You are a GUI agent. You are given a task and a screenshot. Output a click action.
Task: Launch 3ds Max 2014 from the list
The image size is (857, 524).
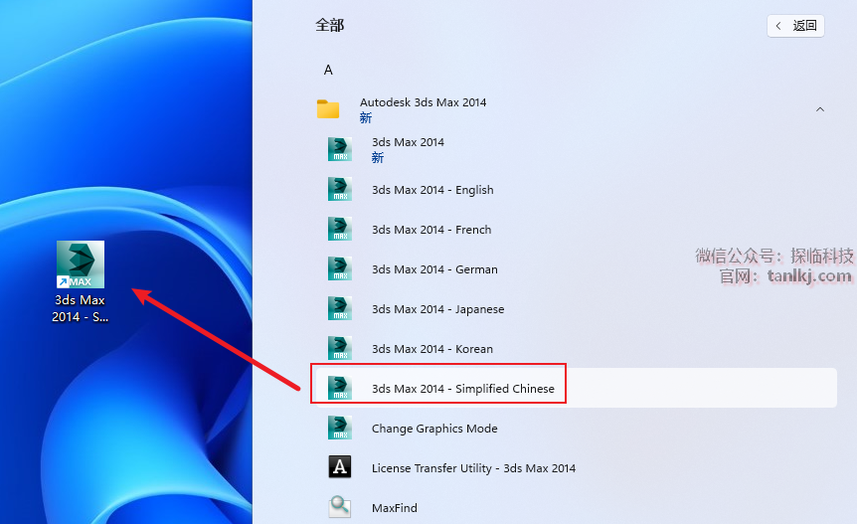pos(408,142)
